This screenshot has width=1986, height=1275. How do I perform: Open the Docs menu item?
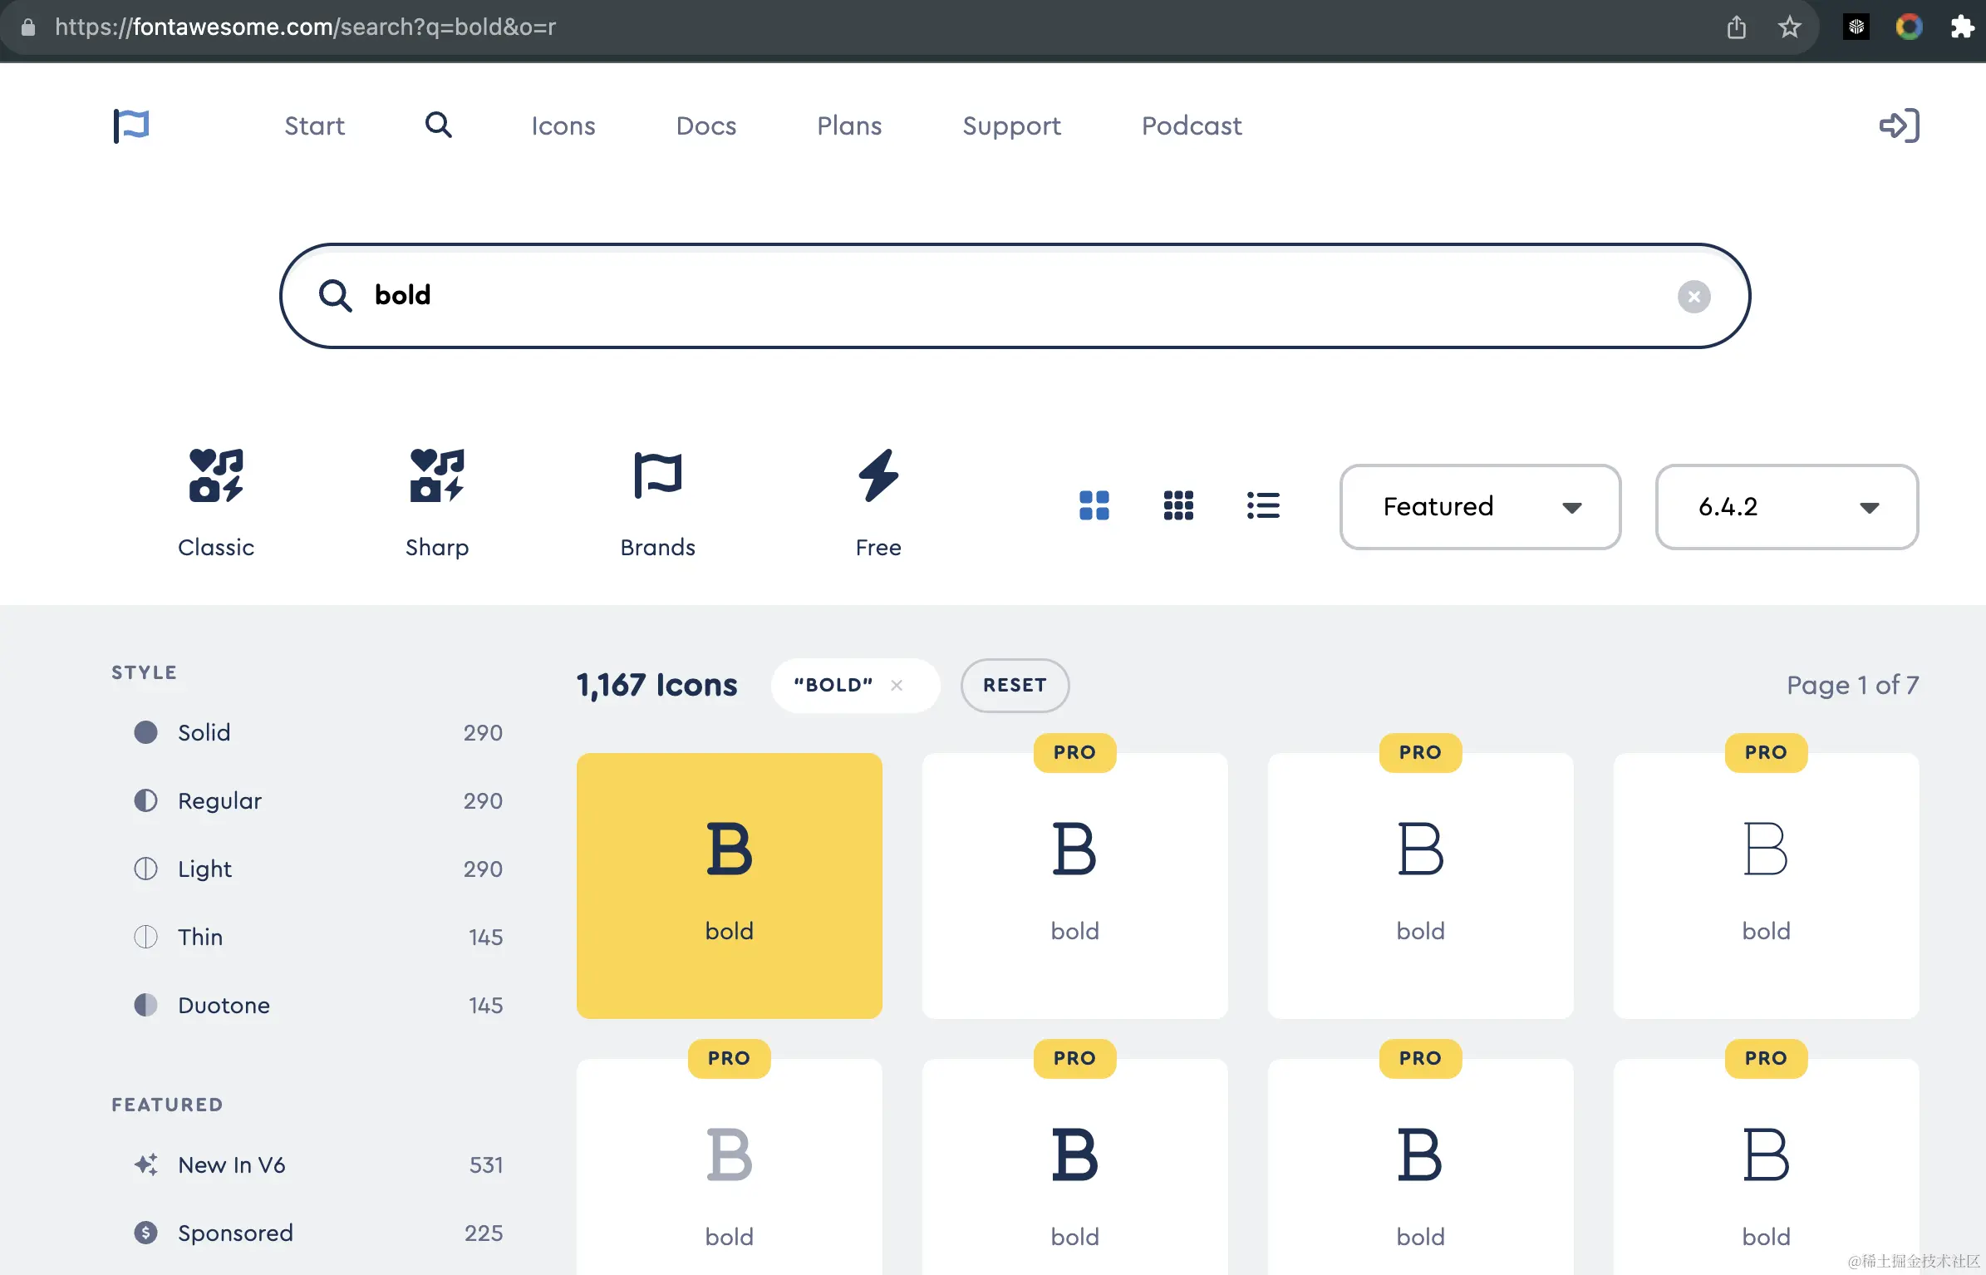coord(705,126)
